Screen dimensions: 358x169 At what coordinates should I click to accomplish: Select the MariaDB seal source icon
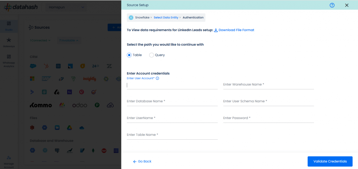point(70,150)
